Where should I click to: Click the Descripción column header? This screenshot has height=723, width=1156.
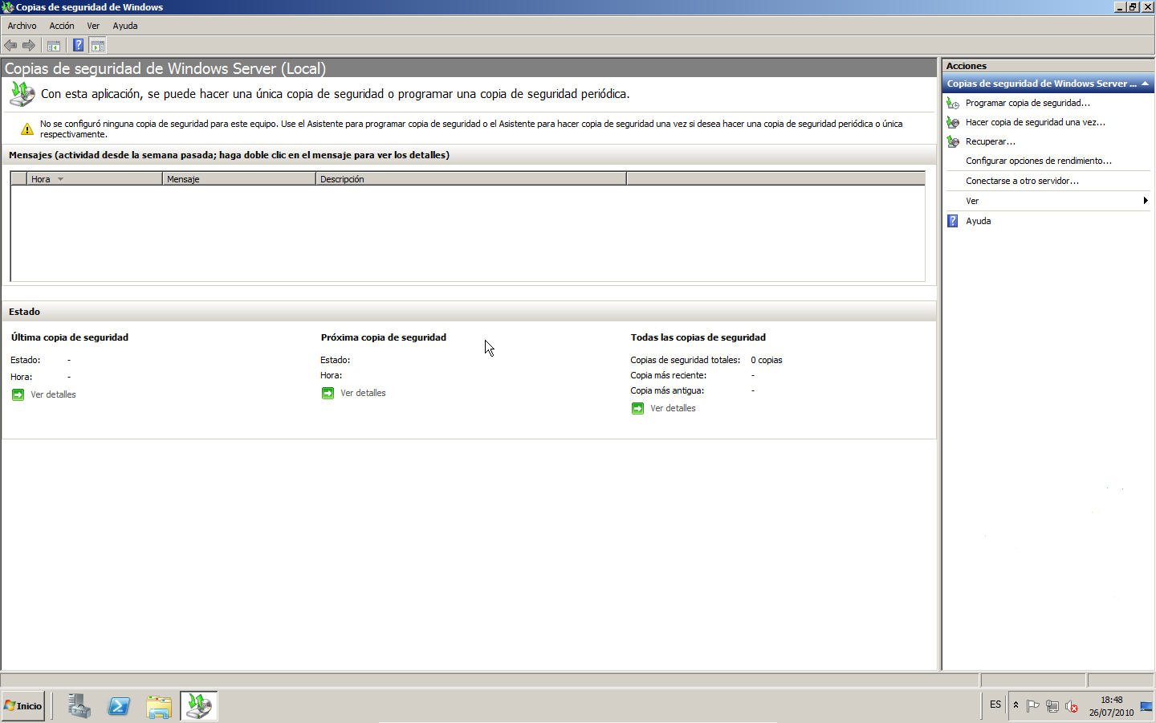(x=471, y=179)
